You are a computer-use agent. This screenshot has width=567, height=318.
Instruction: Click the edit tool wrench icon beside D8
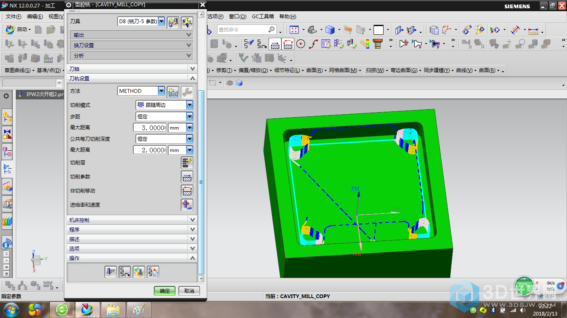[x=187, y=22]
